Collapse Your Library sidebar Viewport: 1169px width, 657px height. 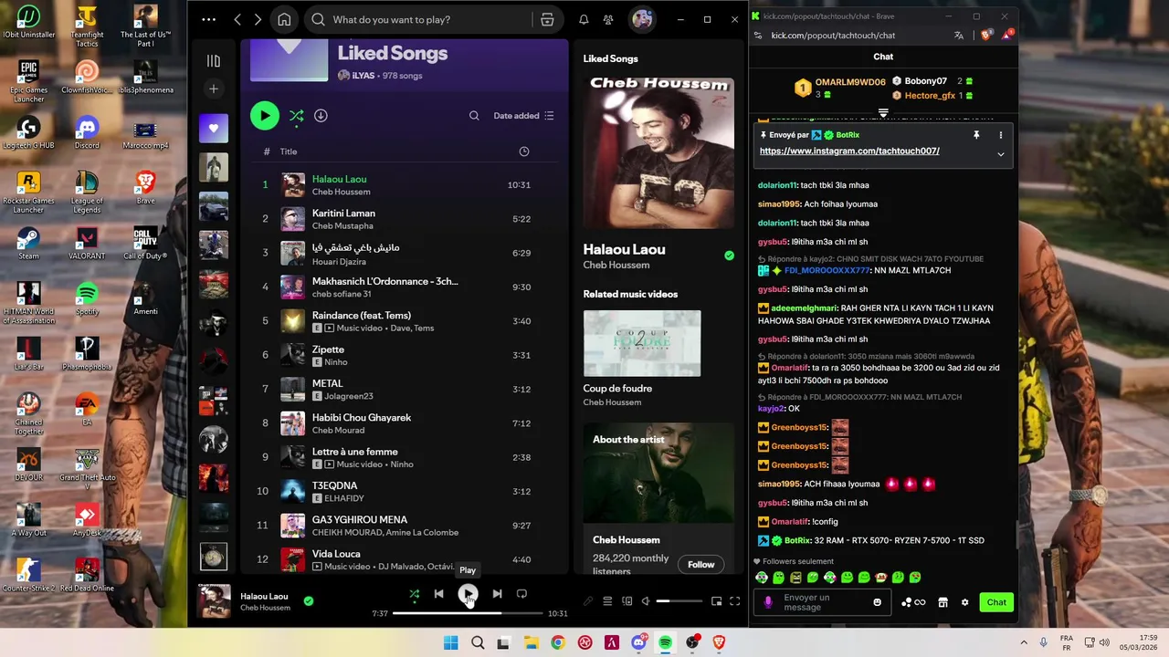point(214,61)
